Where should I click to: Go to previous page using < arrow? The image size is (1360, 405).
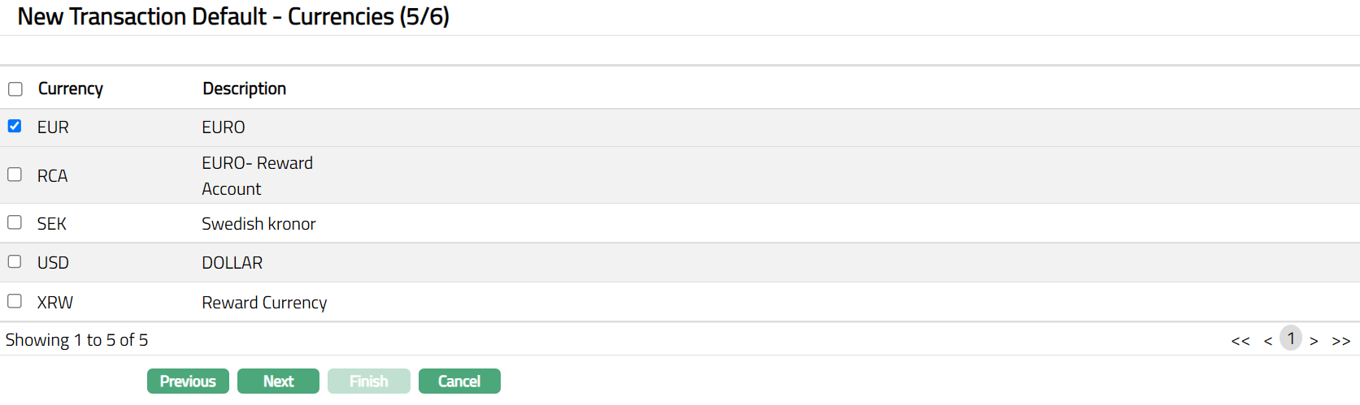pos(1268,341)
